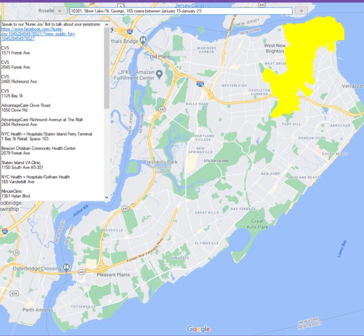This screenshot has width=364, height=336.
Task: Select AdvantageCare Richmond Avenue at The Mall
Action: pos(42,122)
